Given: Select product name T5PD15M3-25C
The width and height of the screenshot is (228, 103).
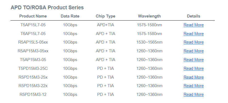Looking at the screenshot, I should [x=33, y=68].
